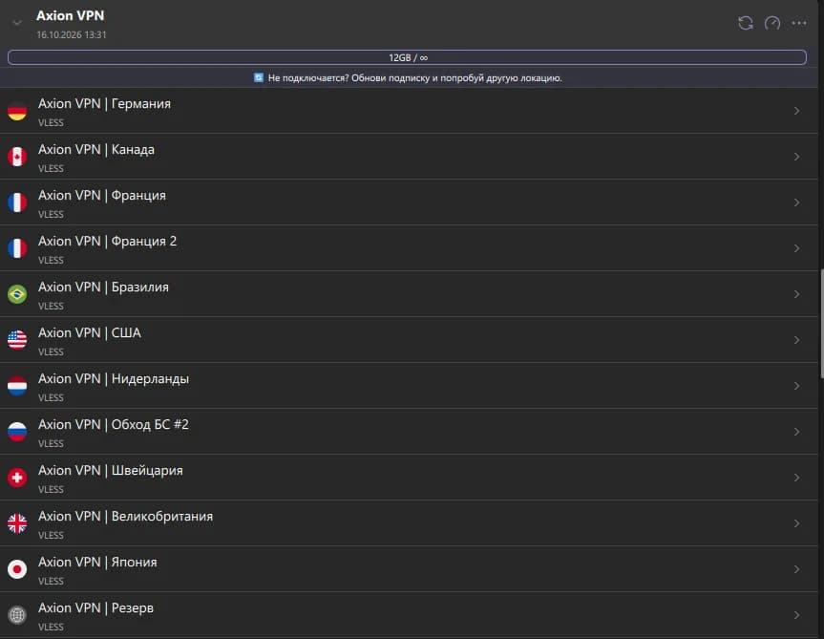This screenshot has height=639, width=824.
Task: Click the Japan flag icon
Action: [x=17, y=569]
